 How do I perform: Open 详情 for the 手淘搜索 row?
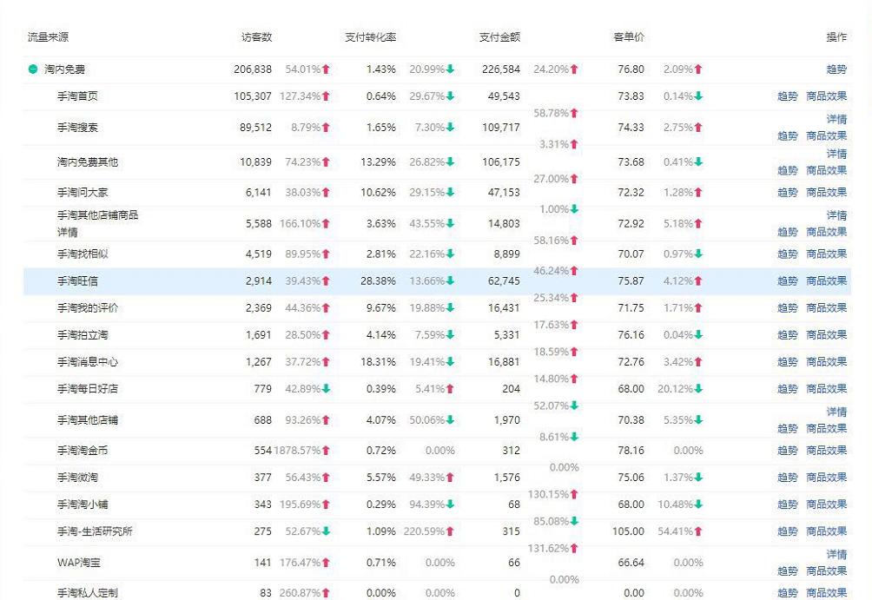pyautogui.click(x=836, y=119)
